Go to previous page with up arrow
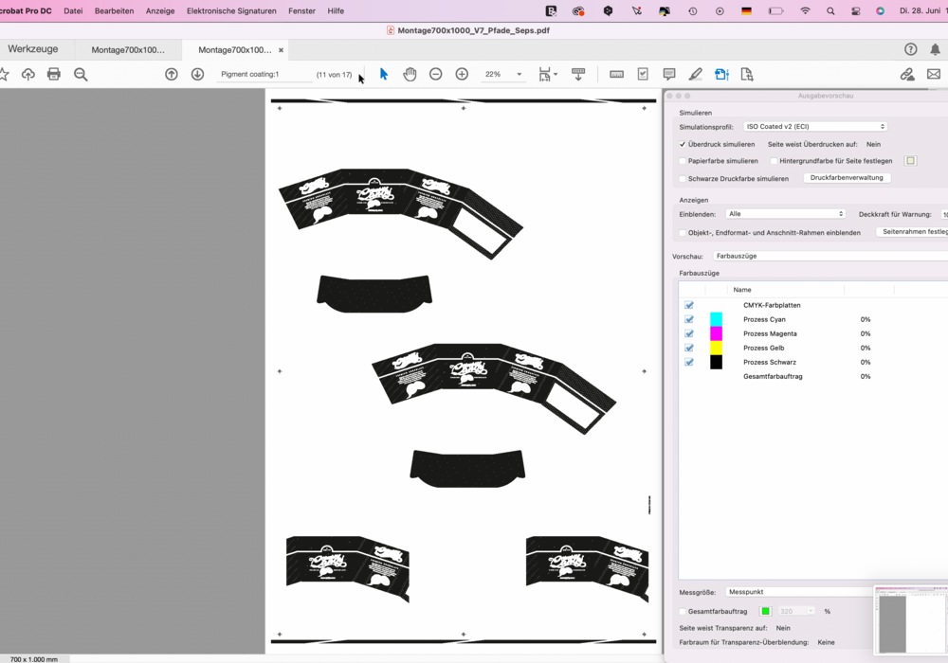 (171, 74)
